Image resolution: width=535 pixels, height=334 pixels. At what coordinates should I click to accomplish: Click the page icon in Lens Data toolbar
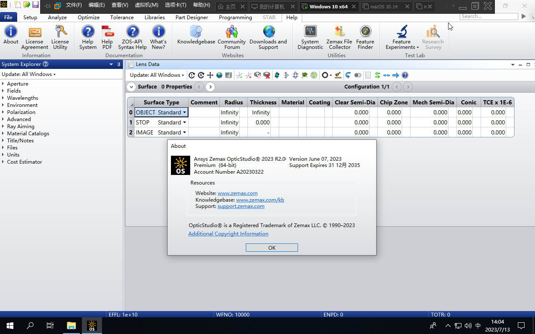point(368,75)
